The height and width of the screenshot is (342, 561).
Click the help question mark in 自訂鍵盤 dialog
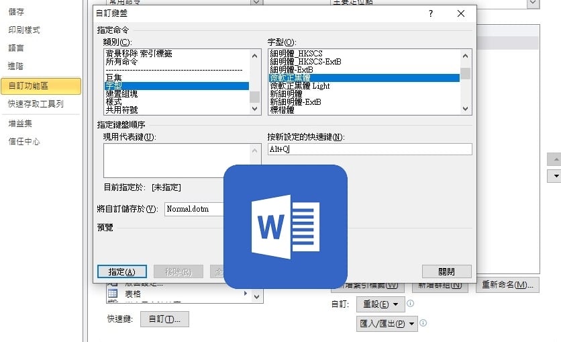pyautogui.click(x=431, y=13)
